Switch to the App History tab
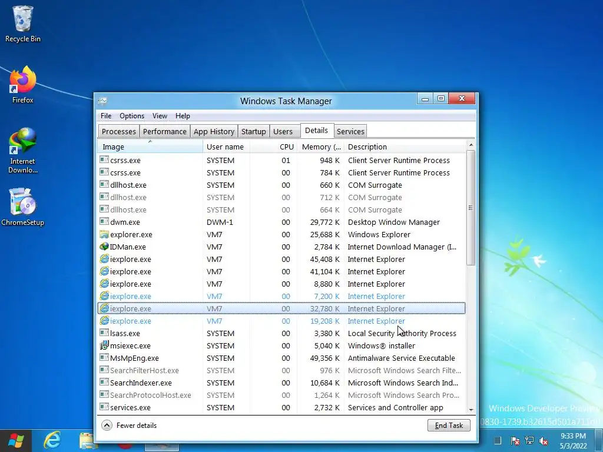This screenshot has height=452, width=603. 214,131
